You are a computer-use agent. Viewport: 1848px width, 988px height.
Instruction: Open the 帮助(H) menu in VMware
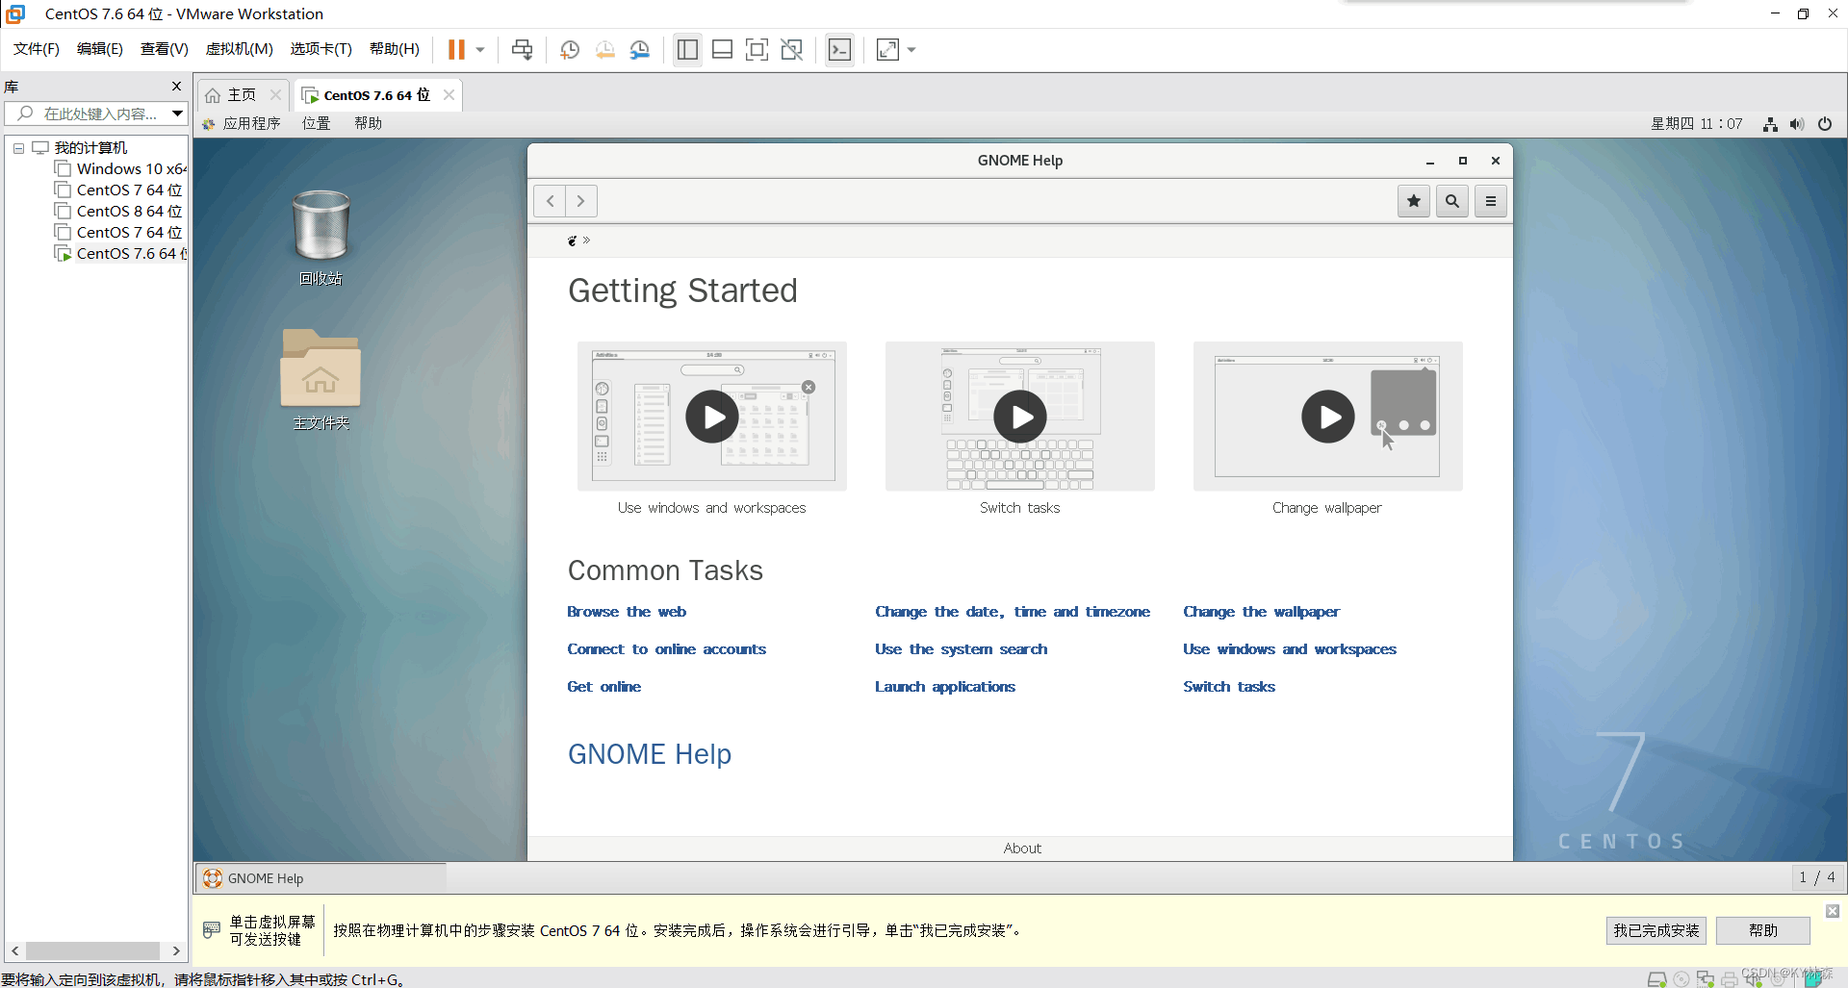coord(395,49)
